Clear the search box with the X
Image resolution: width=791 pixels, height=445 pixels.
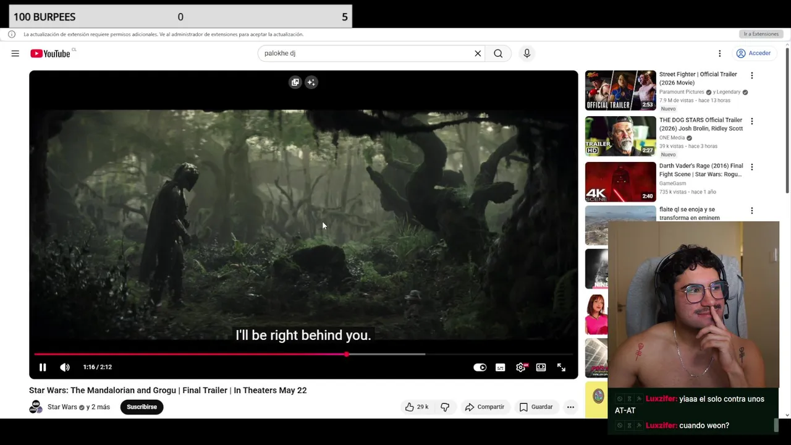478,53
